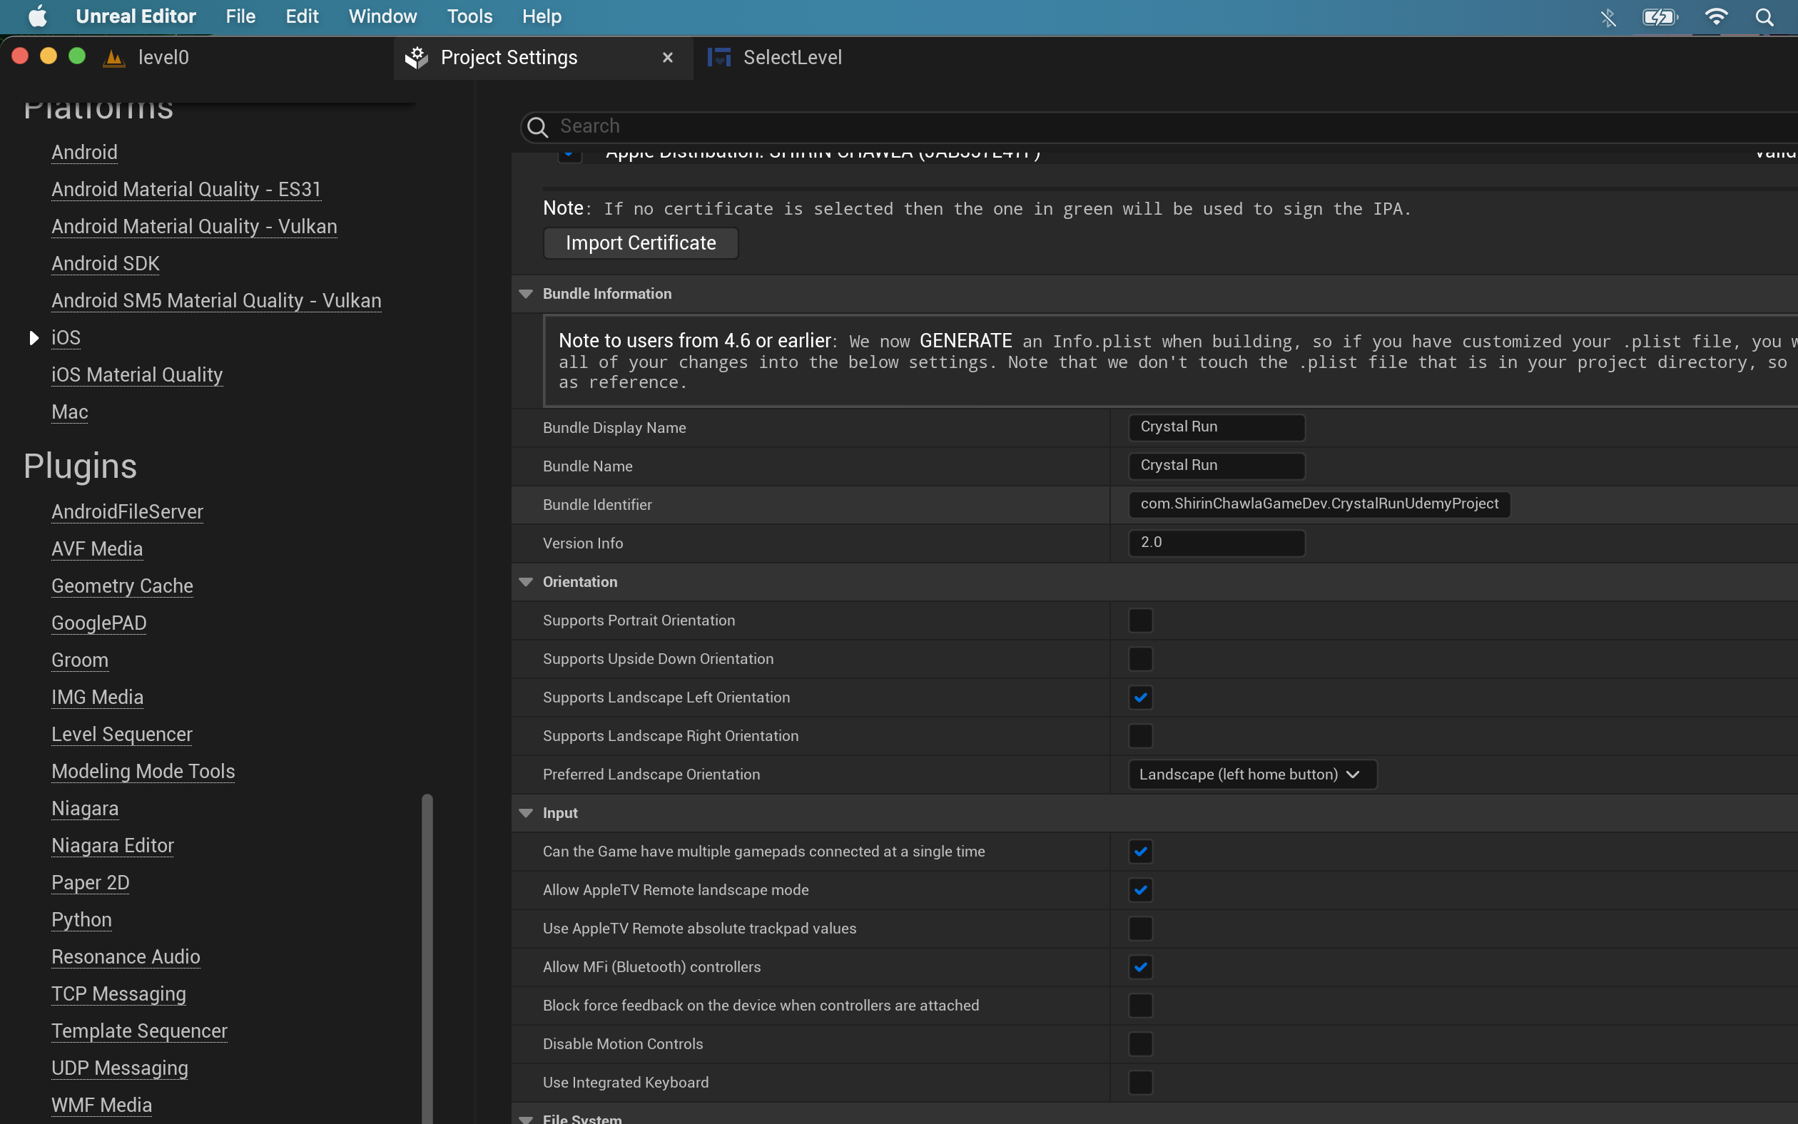The width and height of the screenshot is (1798, 1124).
Task: Click the search magnifier icon in settings
Action: pyautogui.click(x=537, y=127)
